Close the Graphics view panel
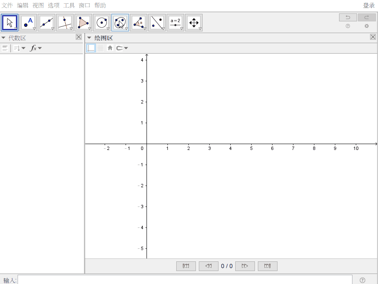378x284 pixels. click(x=373, y=37)
